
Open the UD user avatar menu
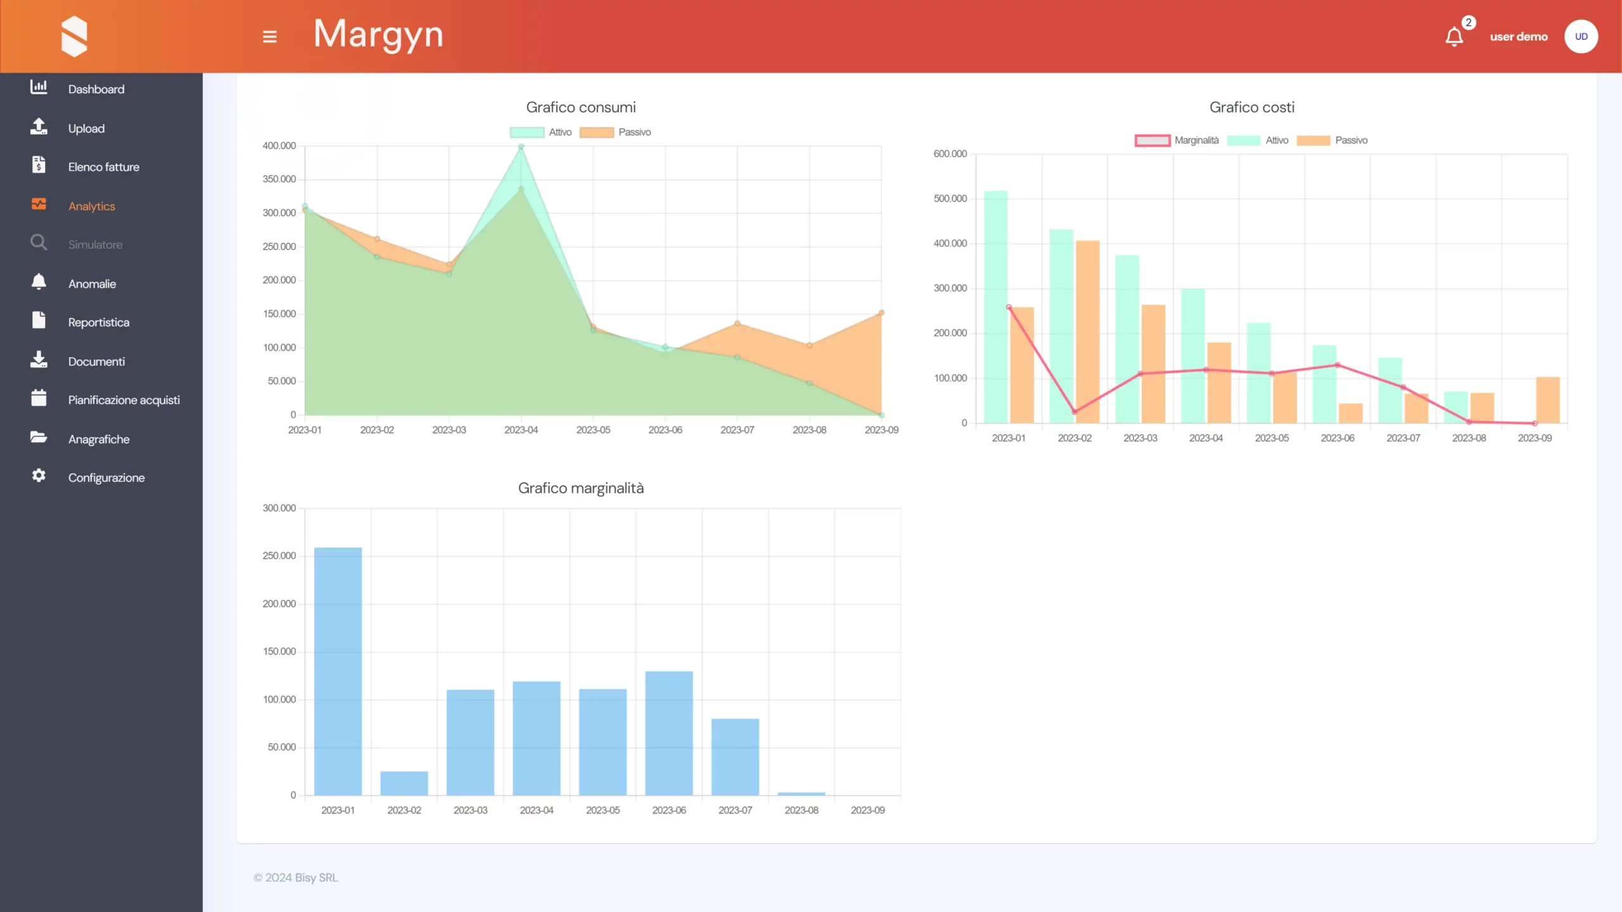coord(1581,37)
